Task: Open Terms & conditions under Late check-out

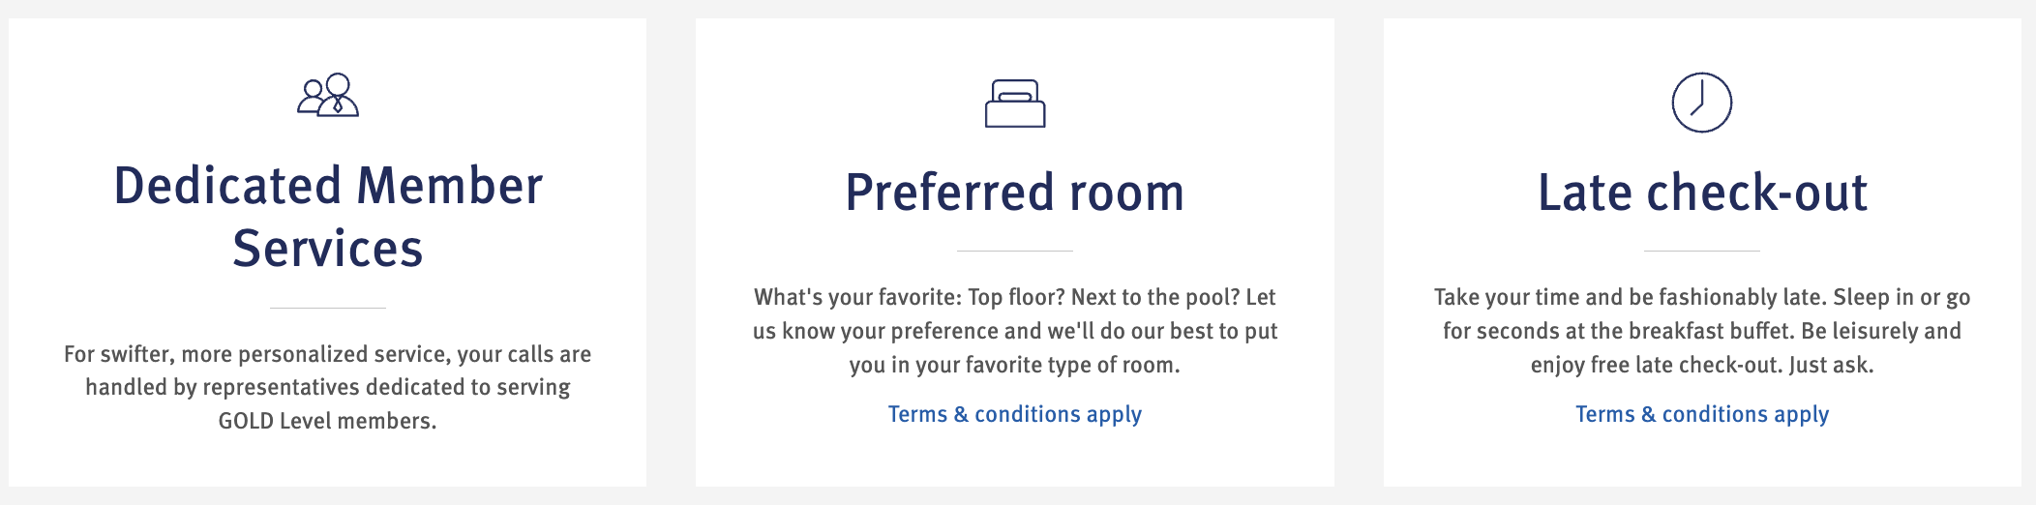Action: point(1702,414)
